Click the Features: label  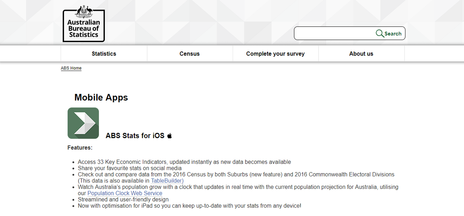click(x=80, y=148)
